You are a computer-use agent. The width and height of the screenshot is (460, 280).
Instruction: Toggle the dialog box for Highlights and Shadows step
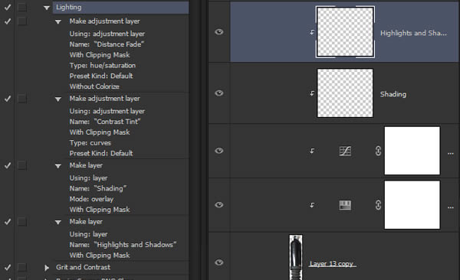click(22, 222)
